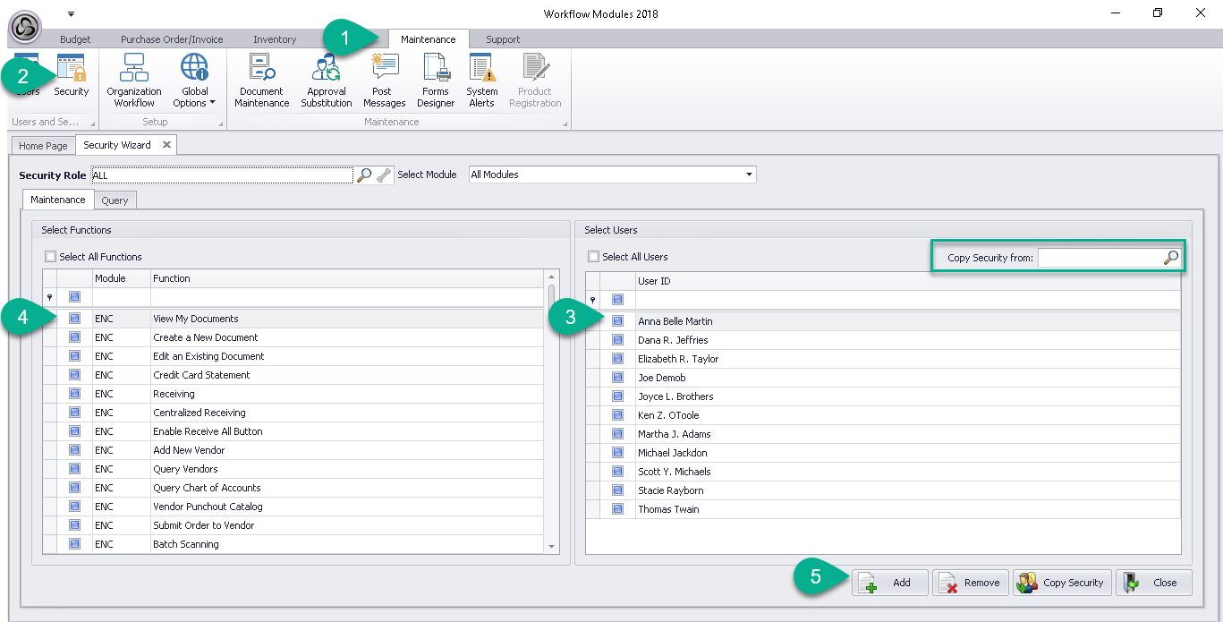1223x622 pixels.
Task: Check the Select All Users box
Action: (x=594, y=257)
